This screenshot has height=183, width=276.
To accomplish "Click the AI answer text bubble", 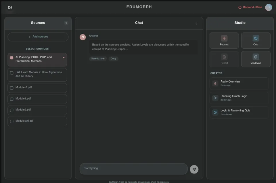I will 143,47.
